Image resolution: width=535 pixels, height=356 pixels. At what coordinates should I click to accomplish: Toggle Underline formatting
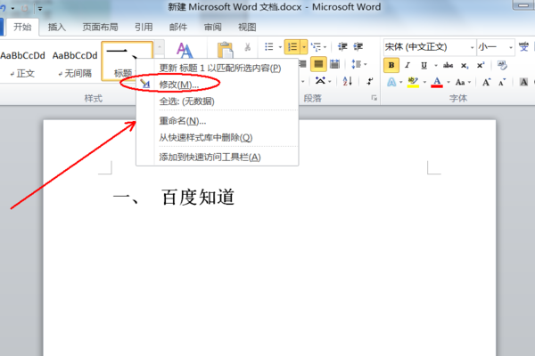424,65
